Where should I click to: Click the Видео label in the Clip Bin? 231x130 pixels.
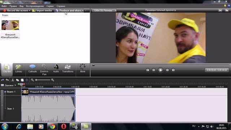[x=5, y=15]
